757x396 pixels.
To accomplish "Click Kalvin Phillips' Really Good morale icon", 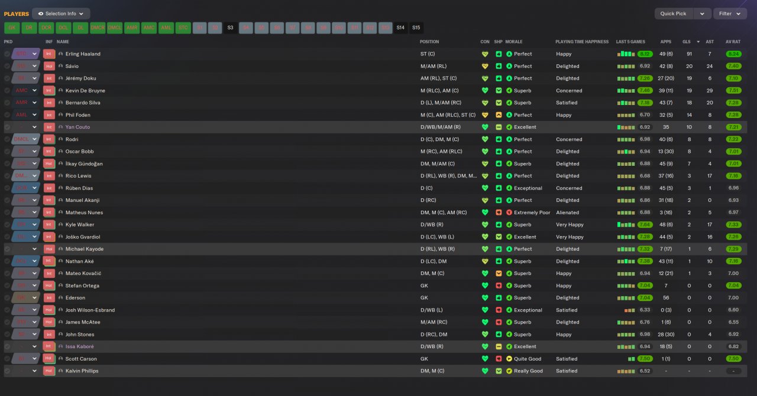I will click(509, 371).
